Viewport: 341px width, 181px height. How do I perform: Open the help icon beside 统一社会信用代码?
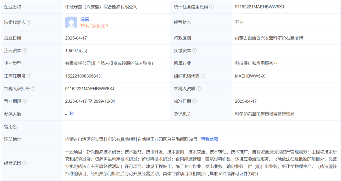click(211, 7)
